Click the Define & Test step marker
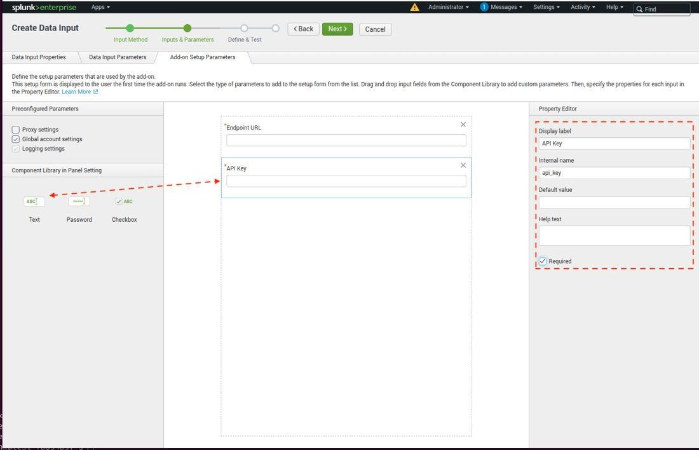Image resolution: width=699 pixels, height=450 pixels. pos(244,28)
